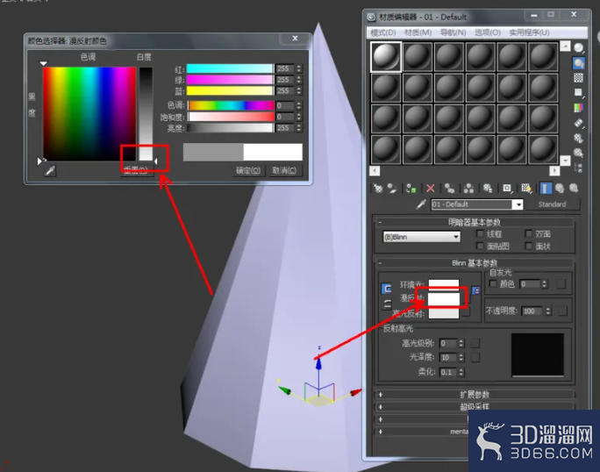Image resolution: width=600 pixels, height=472 pixels.
Task: Toggle the Backlight icon in side toolbar
Action: click(x=579, y=63)
